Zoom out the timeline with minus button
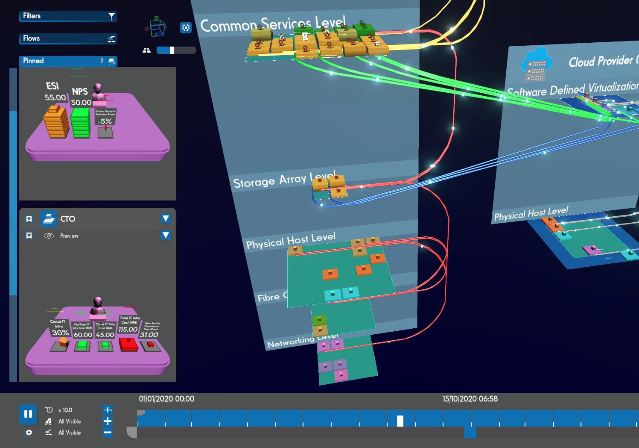Image resolution: width=639 pixels, height=448 pixels. tap(108, 433)
